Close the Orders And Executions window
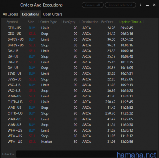159x158 pixels. click(154, 5)
